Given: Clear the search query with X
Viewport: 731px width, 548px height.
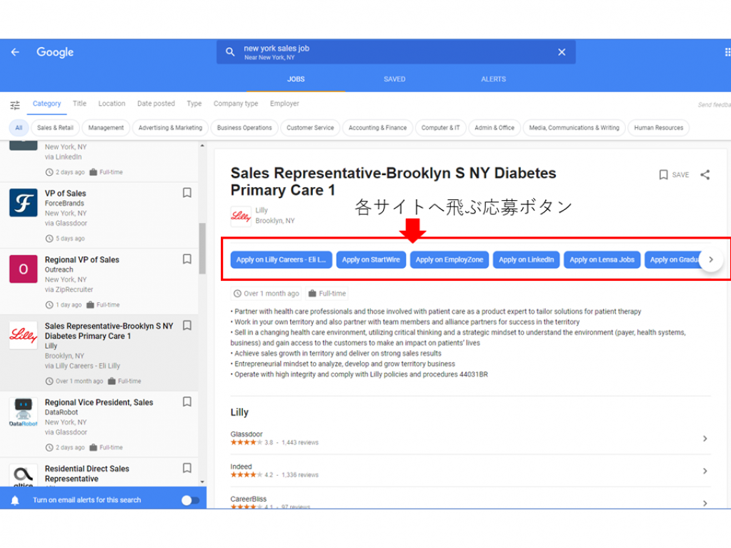Looking at the screenshot, I should click(x=562, y=52).
